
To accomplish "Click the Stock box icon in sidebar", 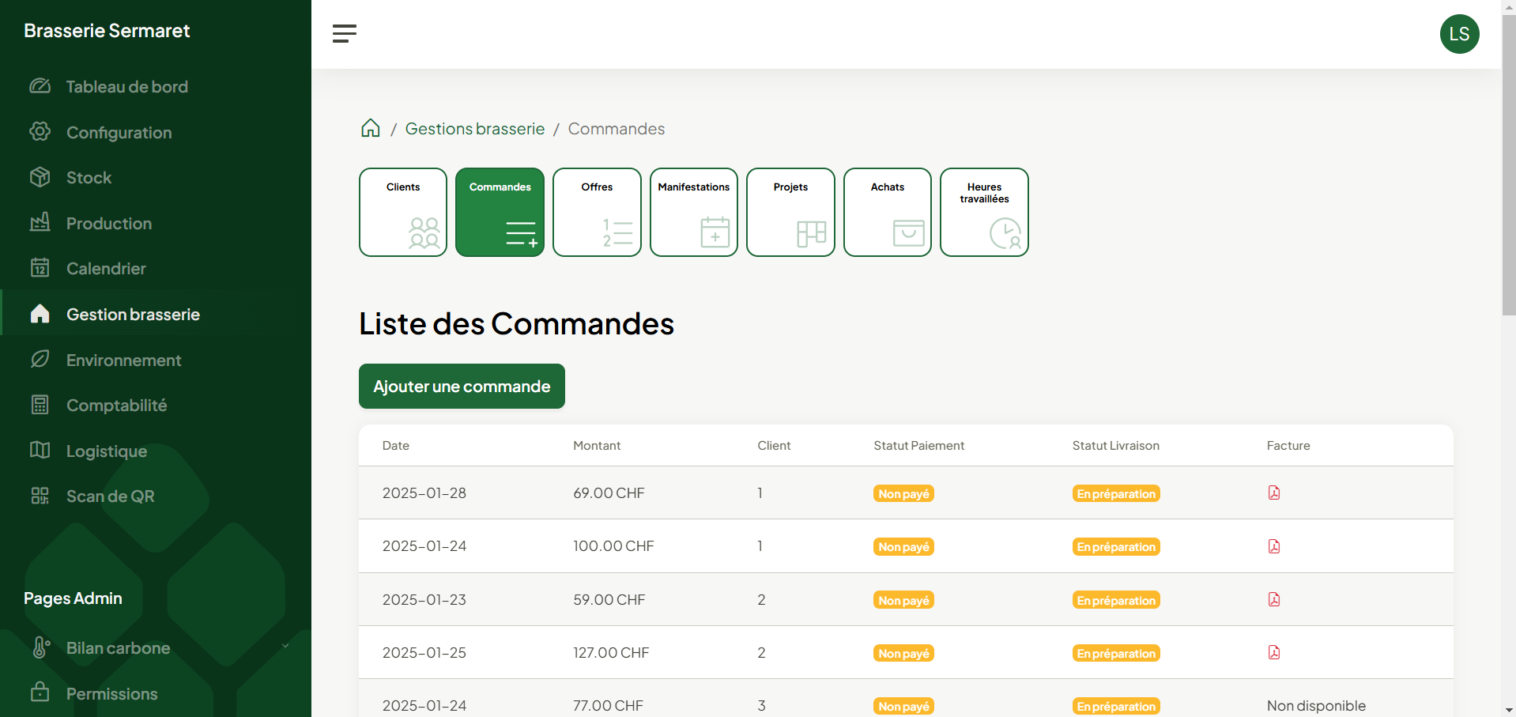I will pyautogui.click(x=40, y=177).
